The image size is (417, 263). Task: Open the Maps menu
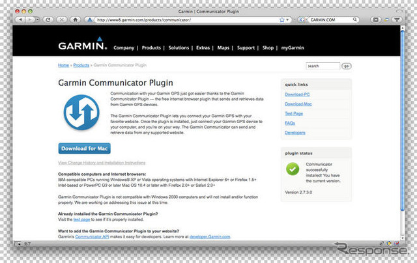click(x=223, y=48)
